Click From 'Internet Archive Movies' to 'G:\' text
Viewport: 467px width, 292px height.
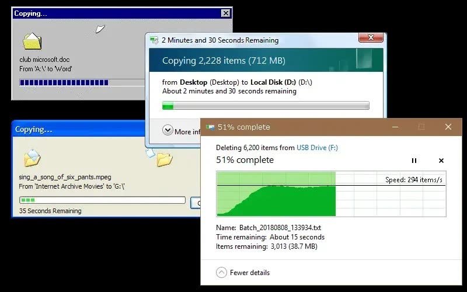[x=71, y=186]
